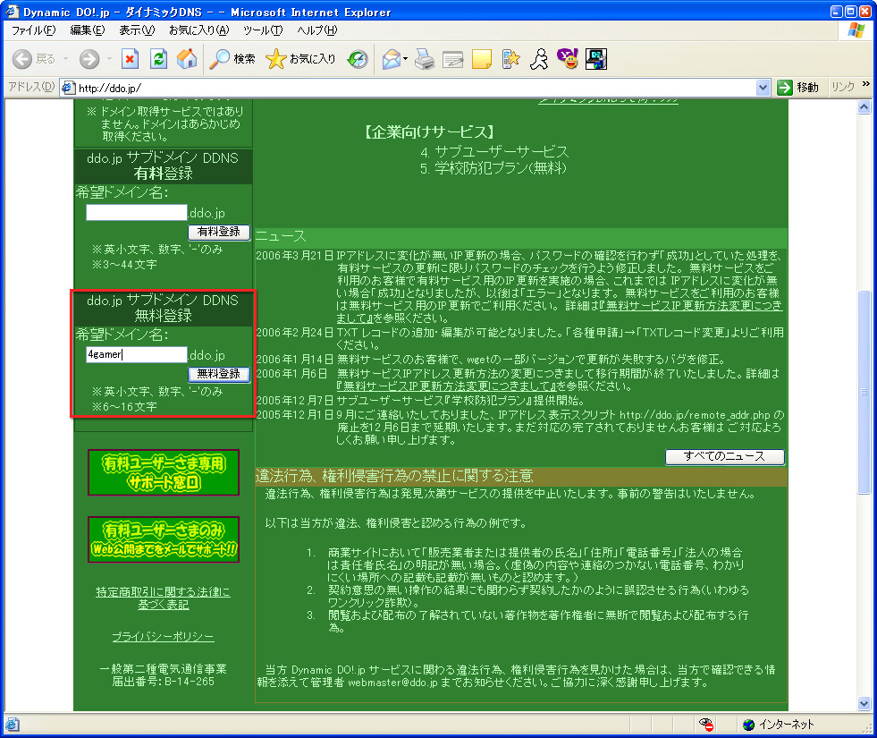Expand the リンク links chevron
Image resolution: width=877 pixels, height=738 pixels.
tap(865, 84)
